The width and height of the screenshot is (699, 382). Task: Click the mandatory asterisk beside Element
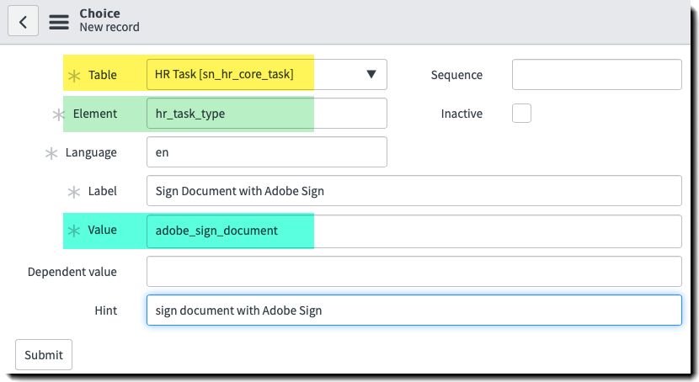coord(58,114)
